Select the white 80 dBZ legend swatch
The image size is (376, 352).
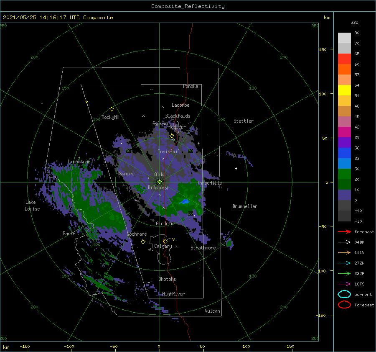pyautogui.click(x=344, y=38)
